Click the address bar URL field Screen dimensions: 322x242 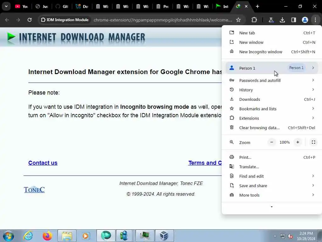coord(163,20)
